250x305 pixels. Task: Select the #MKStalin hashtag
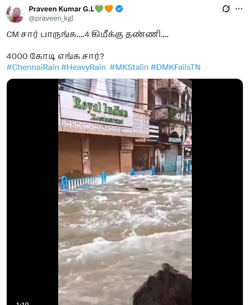[129, 67]
